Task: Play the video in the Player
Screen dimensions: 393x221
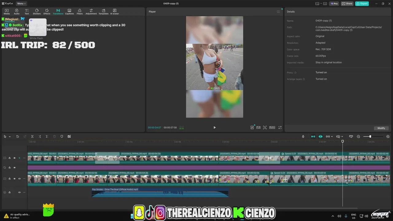Action: point(215,127)
